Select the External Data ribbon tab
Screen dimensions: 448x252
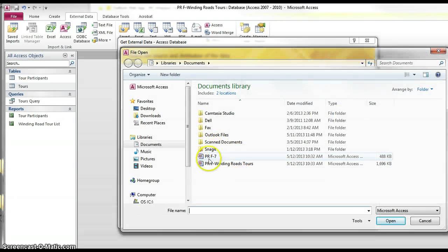81,16
